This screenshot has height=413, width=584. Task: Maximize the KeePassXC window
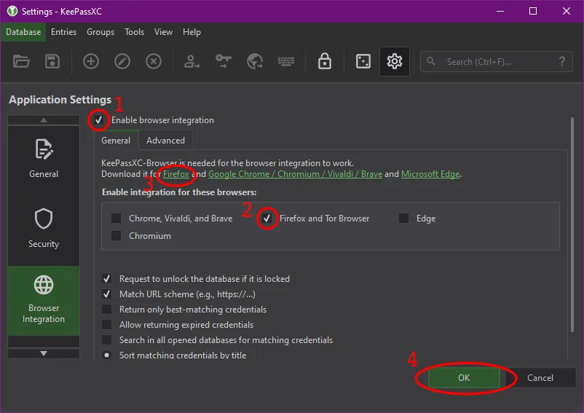click(x=533, y=11)
